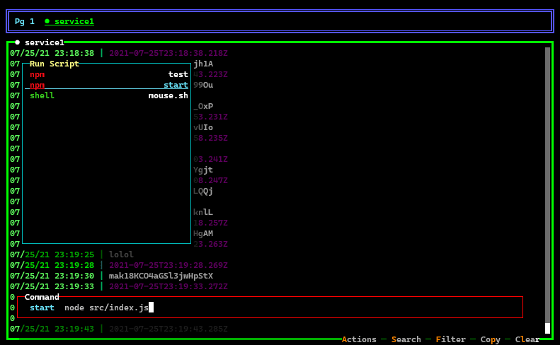
Task: Click the Command dialog title
Action: [42, 297]
